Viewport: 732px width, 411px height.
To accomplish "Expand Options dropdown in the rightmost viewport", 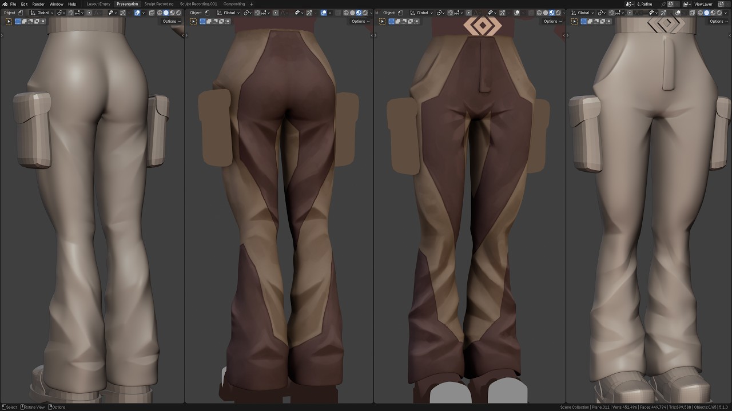I will coord(718,21).
